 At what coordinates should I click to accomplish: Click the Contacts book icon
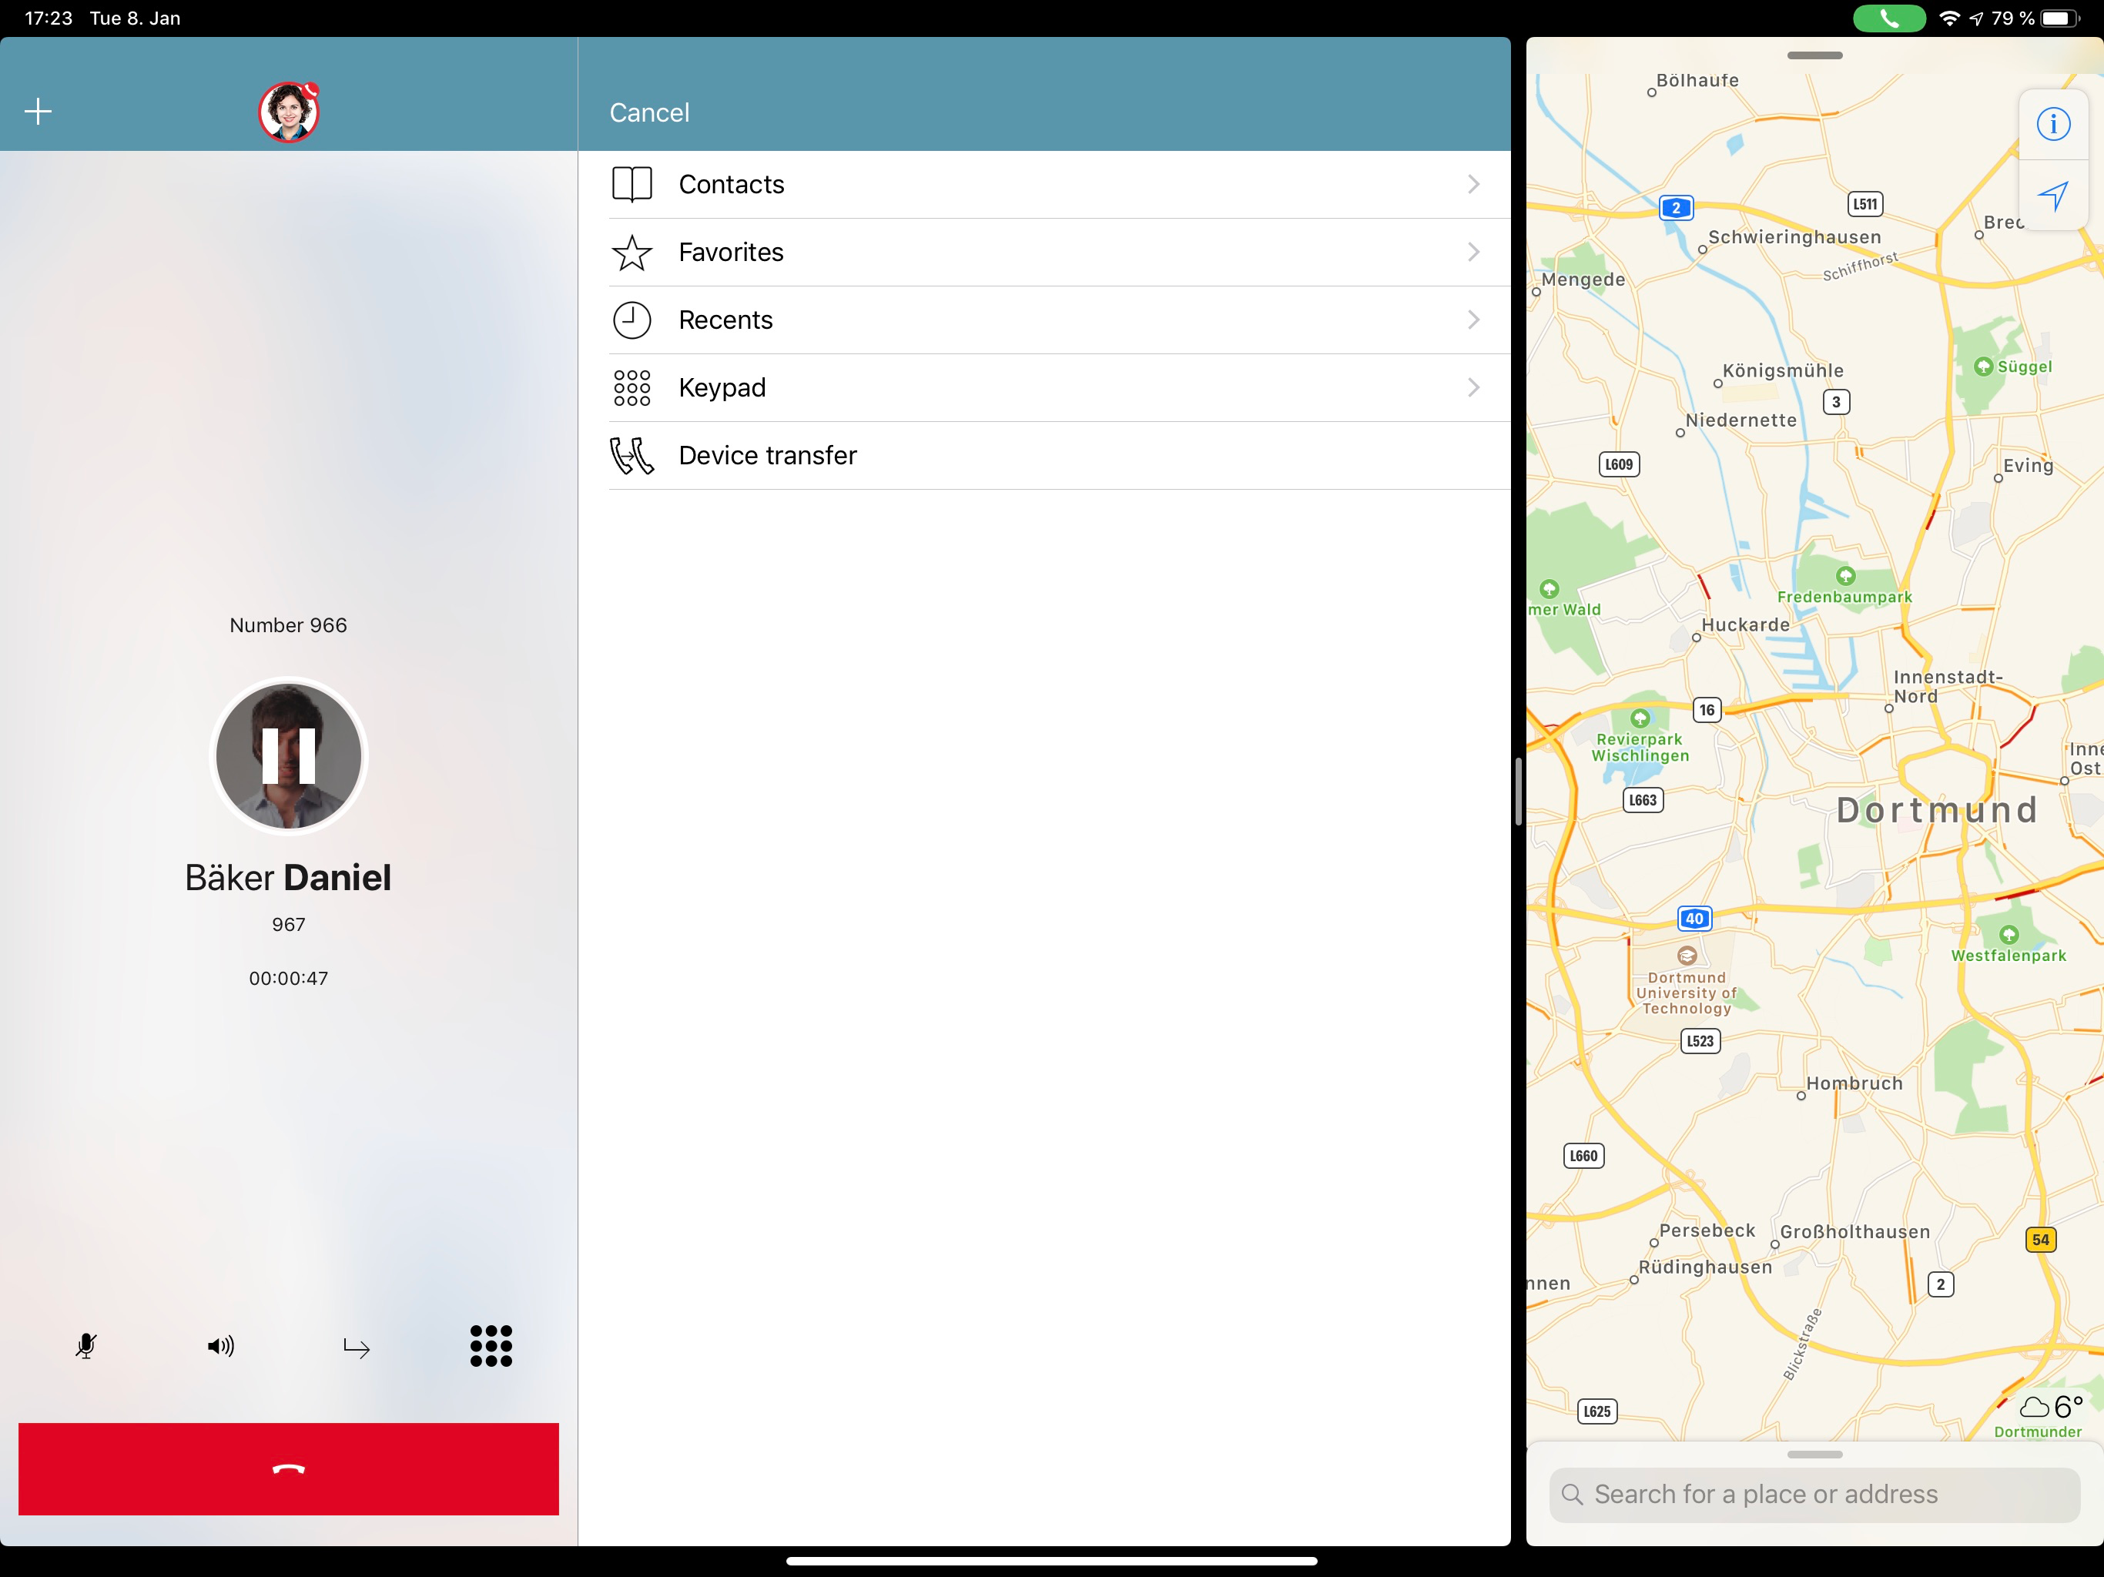click(x=632, y=185)
